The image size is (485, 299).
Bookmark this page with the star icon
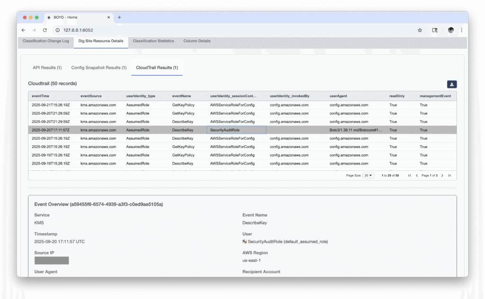(x=420, y=30)
